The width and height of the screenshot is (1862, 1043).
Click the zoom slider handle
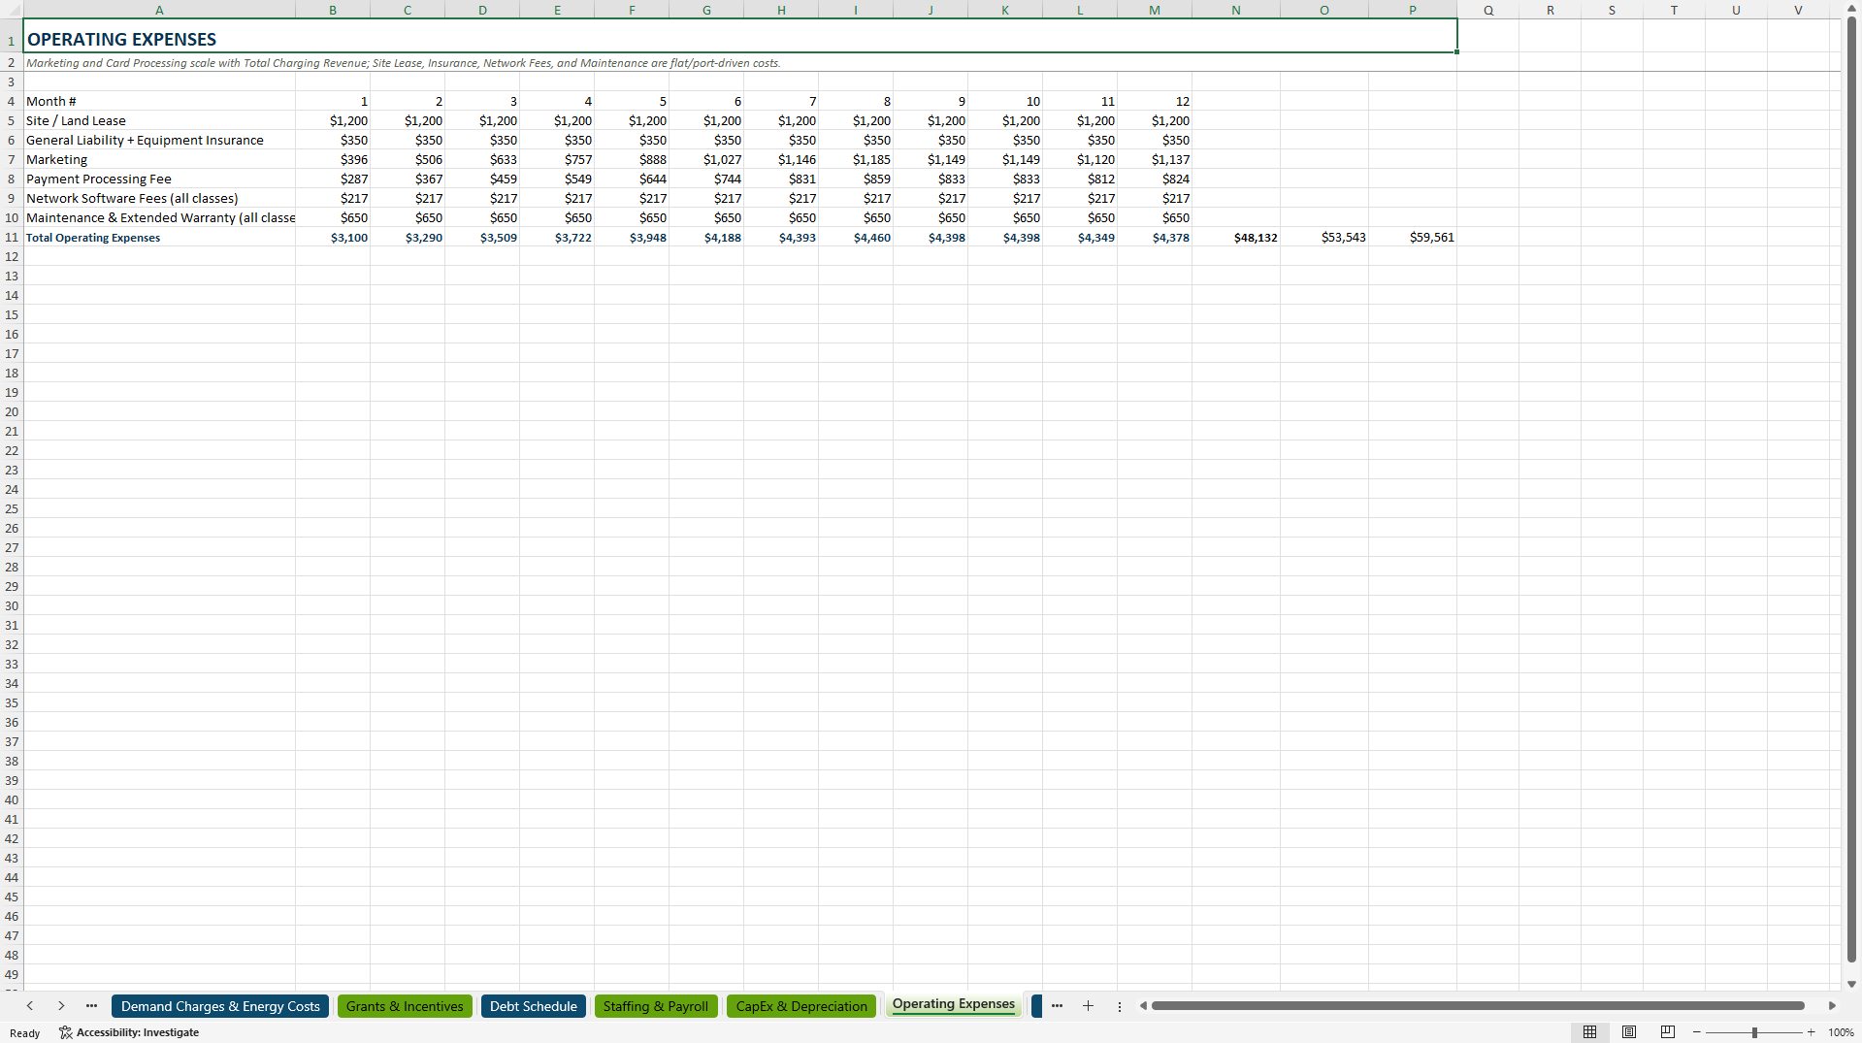[1754, 1032]
